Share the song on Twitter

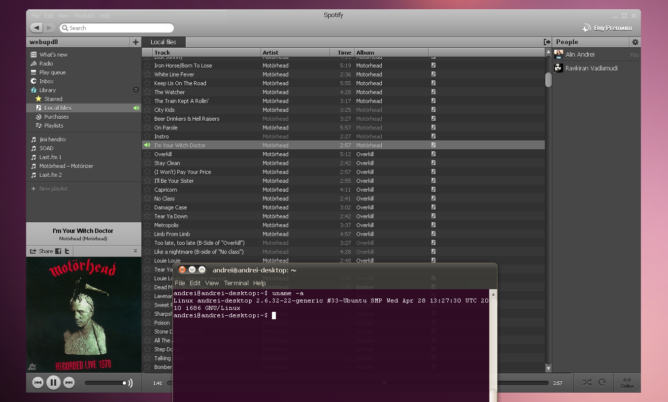(x=67, y=251)
